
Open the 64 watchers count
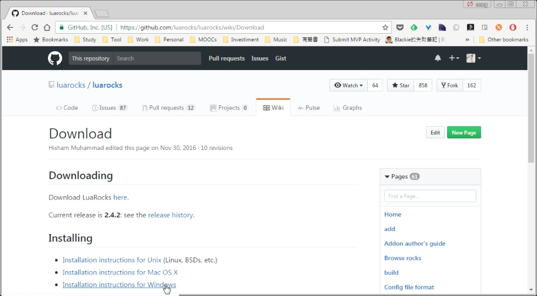pos(375,85)
